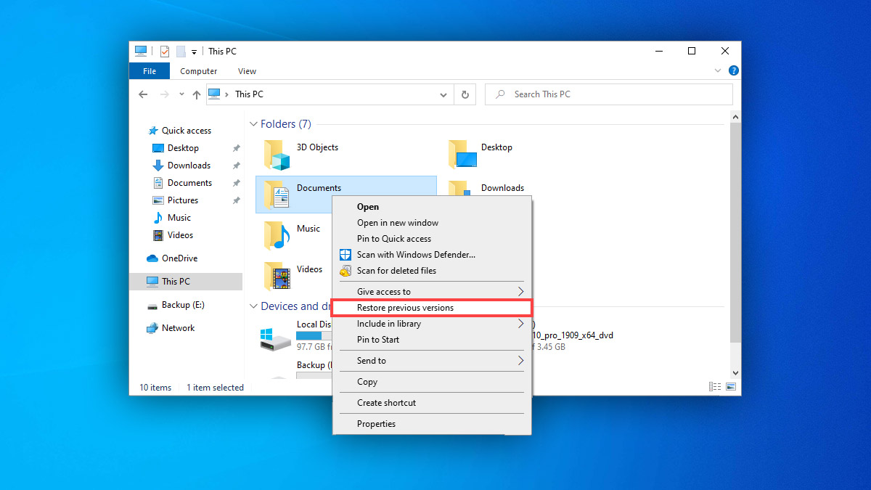Collapse the Folders (7) group
This screenshot has width=871, height=490.
[x=253, y=124]
